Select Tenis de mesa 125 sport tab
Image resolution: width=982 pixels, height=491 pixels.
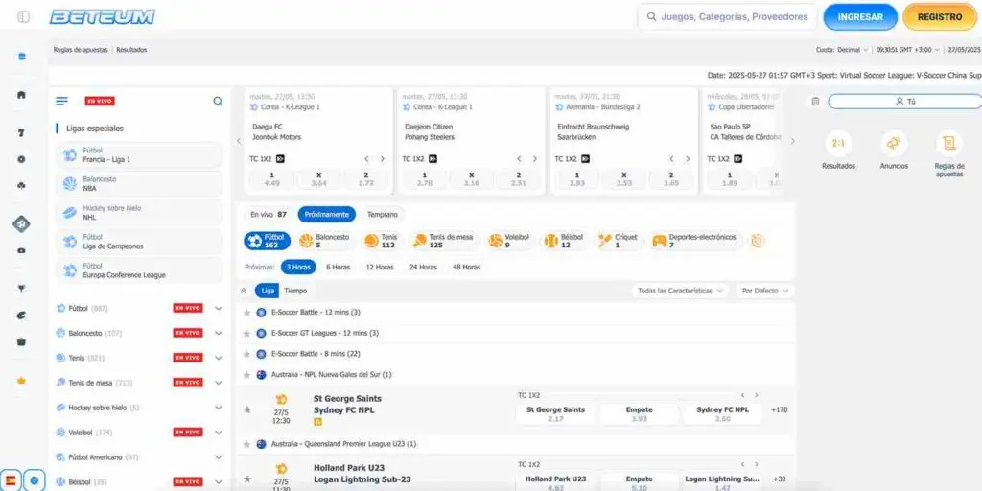pos(444,241)
